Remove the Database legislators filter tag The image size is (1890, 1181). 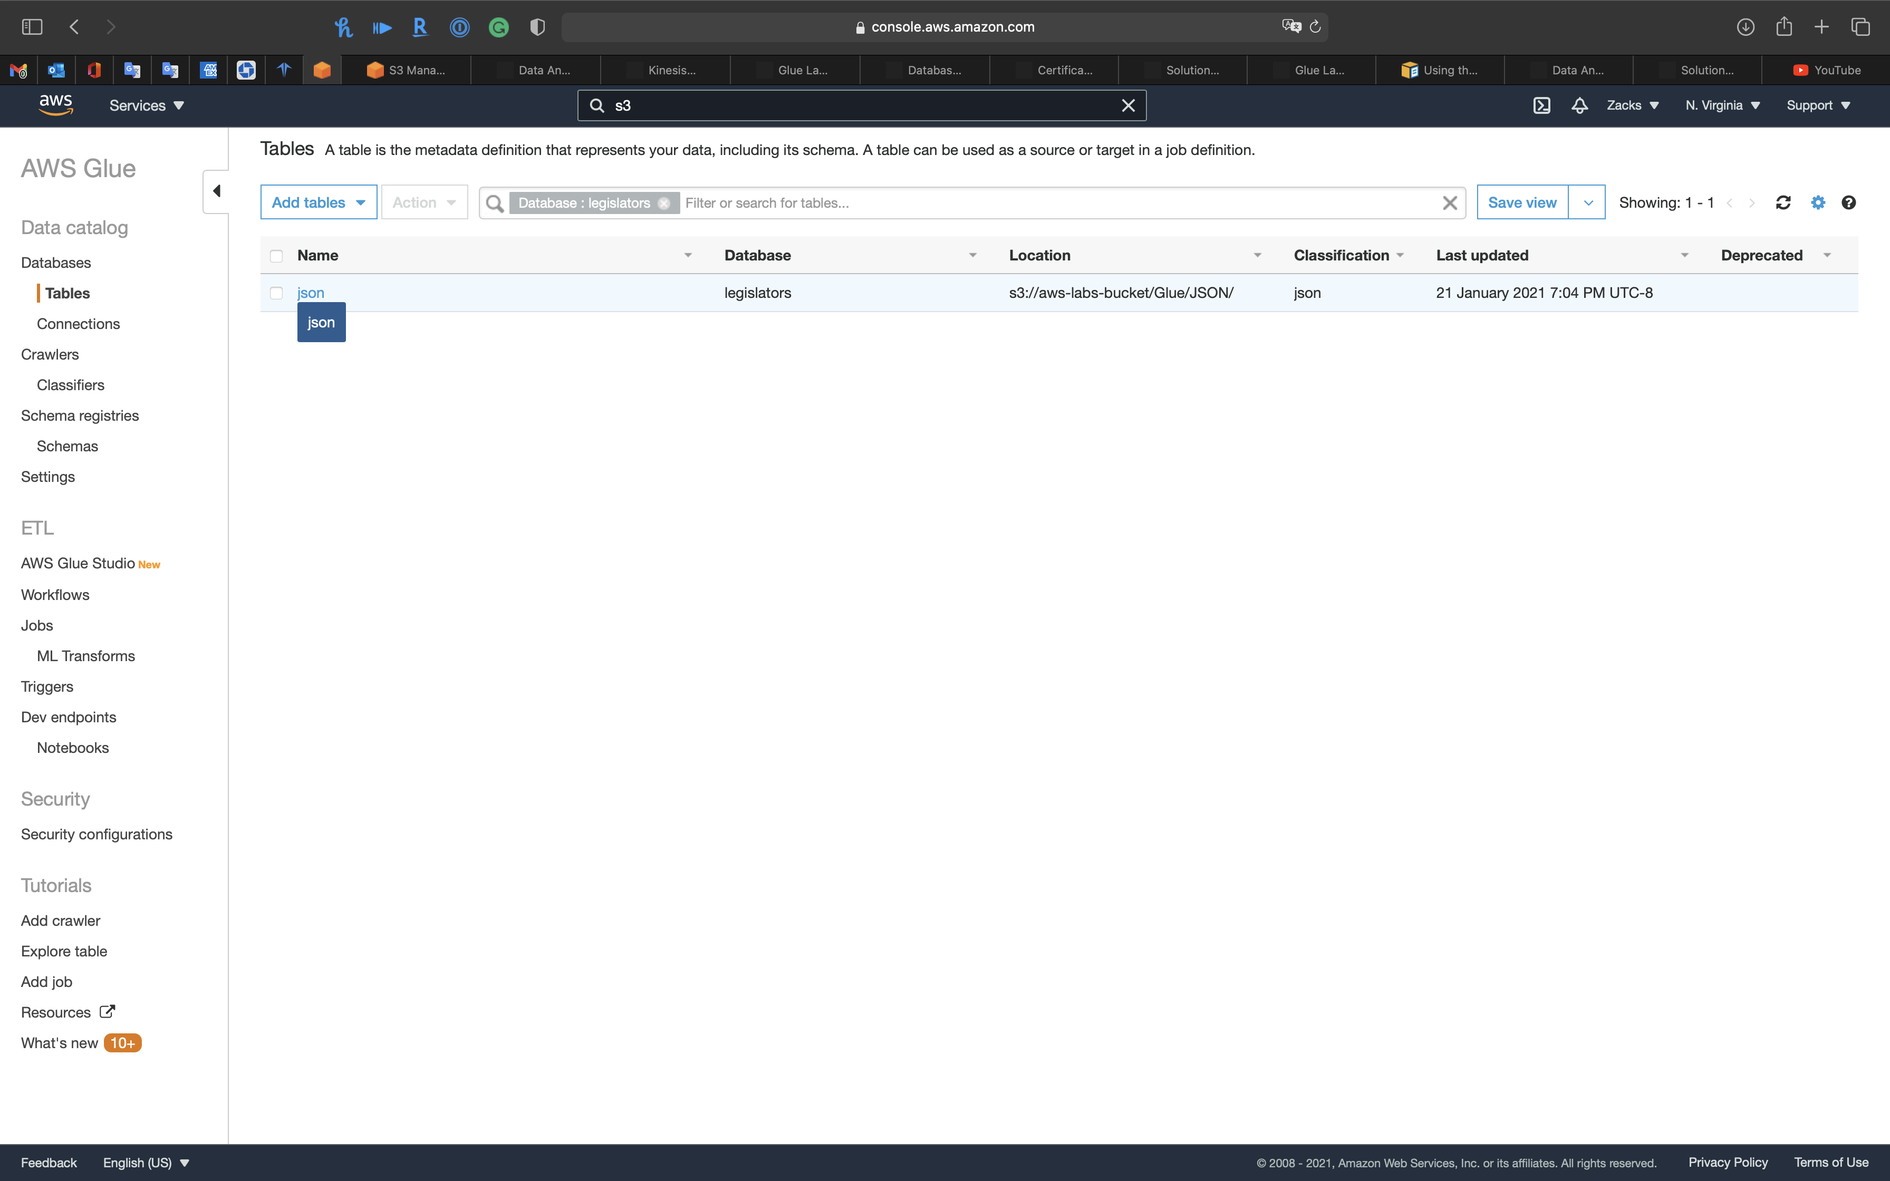[664, 203]
